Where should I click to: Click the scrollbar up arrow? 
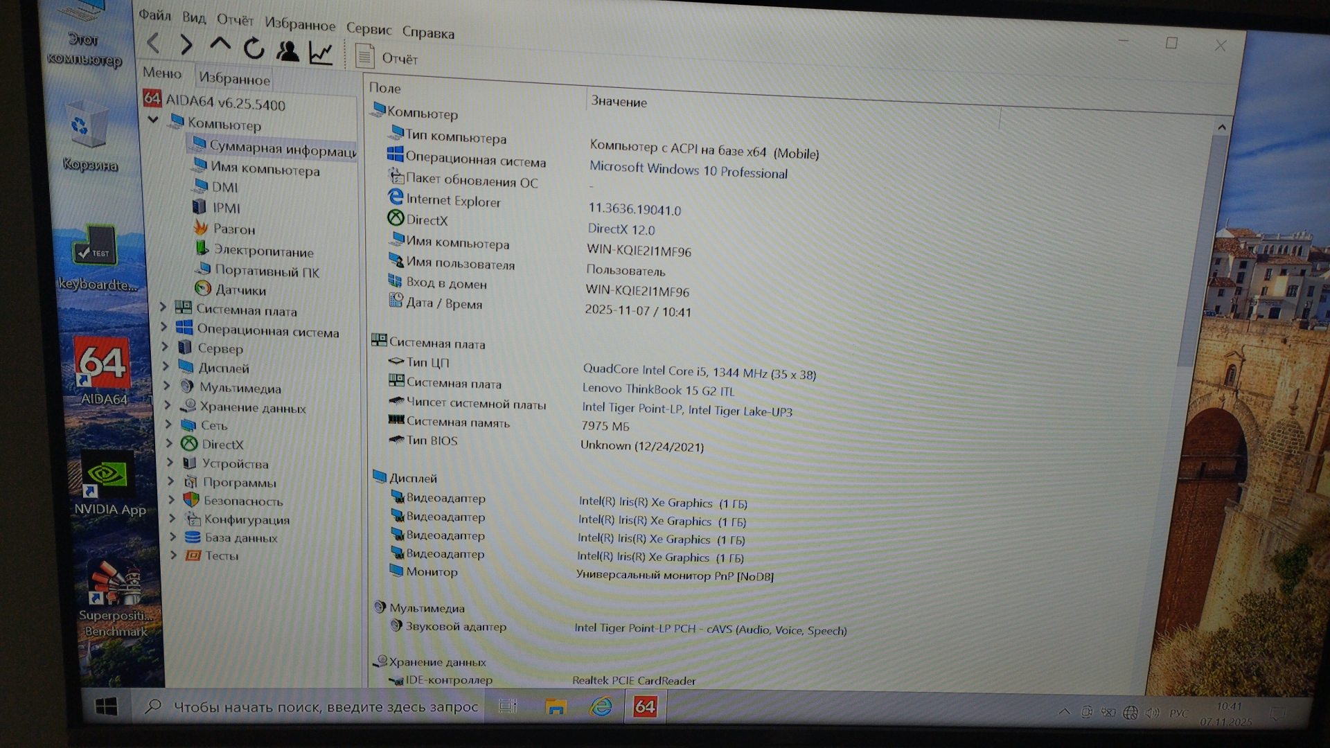pyautogui.click(x=1221, y=127)
